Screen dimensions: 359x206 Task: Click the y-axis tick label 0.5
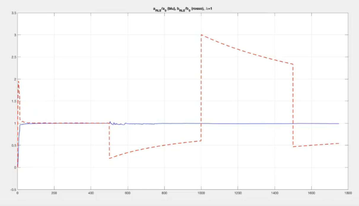(x=13, y=145)
